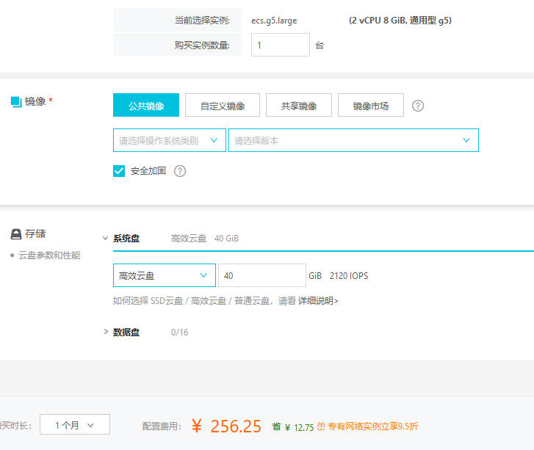Screen dimensions: 534x450
Task: Select the 公共镜像 tab
Action: point(146,106)
